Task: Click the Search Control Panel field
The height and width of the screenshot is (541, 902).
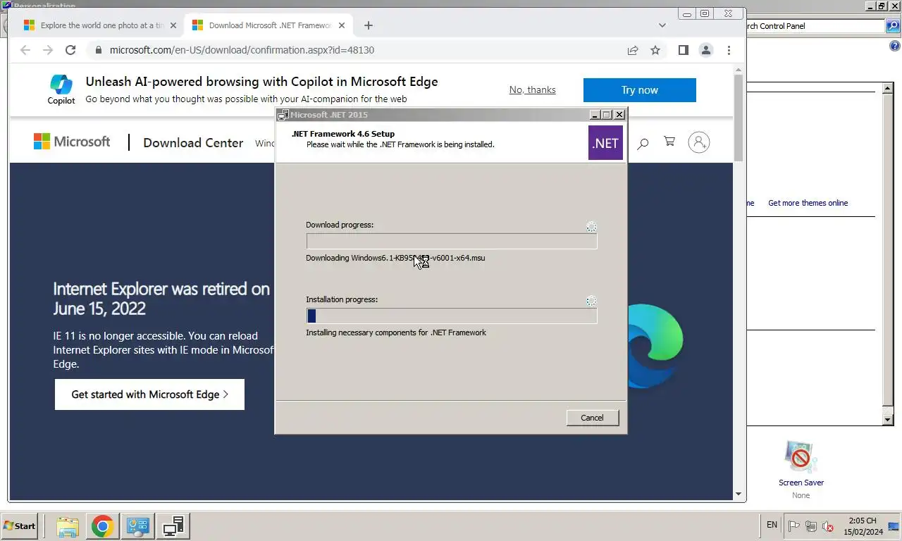Action: (815, 26)
